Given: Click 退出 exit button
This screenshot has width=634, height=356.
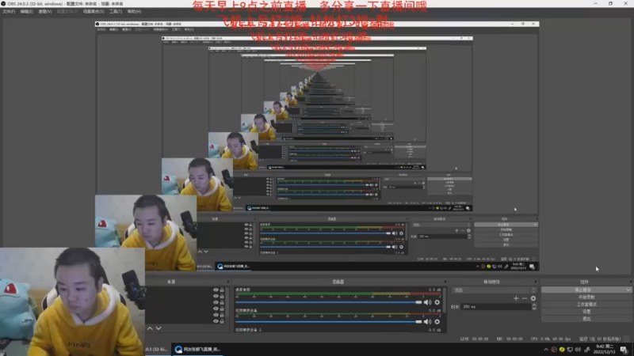Looking at the screenshot, I should tap(586, 319).
